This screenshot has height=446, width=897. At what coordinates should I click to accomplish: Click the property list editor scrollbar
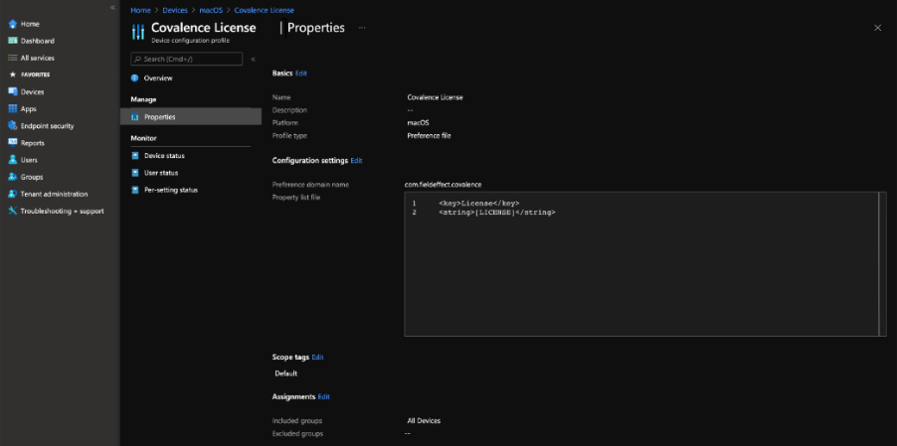pyautogui.click(x=881, y=264)
